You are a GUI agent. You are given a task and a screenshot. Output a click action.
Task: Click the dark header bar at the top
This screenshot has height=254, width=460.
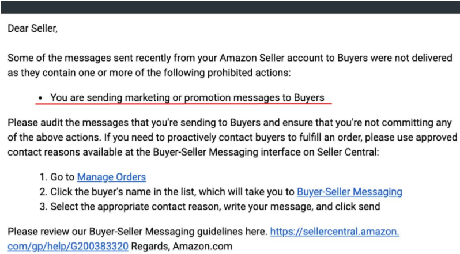click(x=230, y=6)
